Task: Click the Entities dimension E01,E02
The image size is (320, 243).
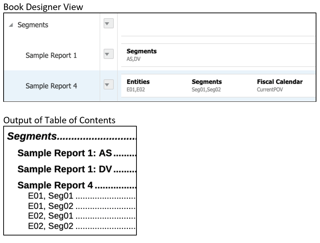Action: (x=138, y=85)
